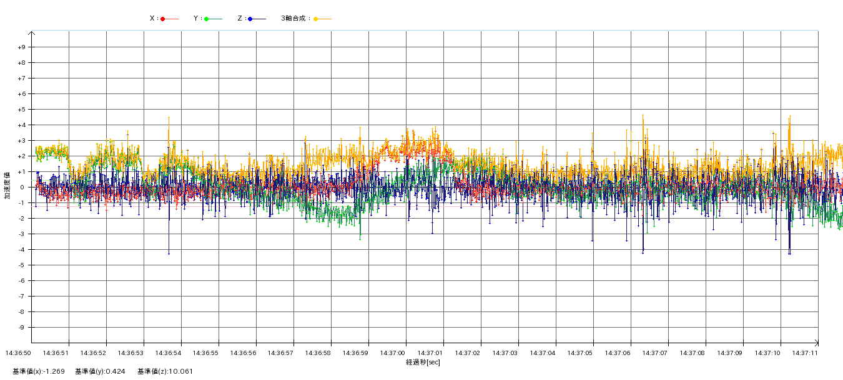Click the arrowhead at the time axis end
843x380 pixels.
(x=816, y=343)
